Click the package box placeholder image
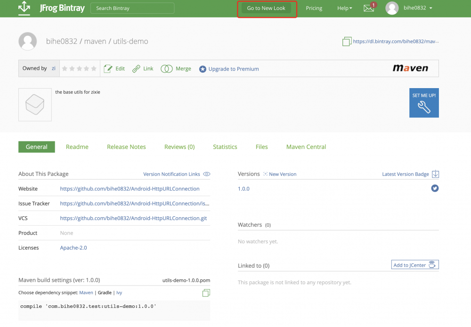 [x=35, y=105]
